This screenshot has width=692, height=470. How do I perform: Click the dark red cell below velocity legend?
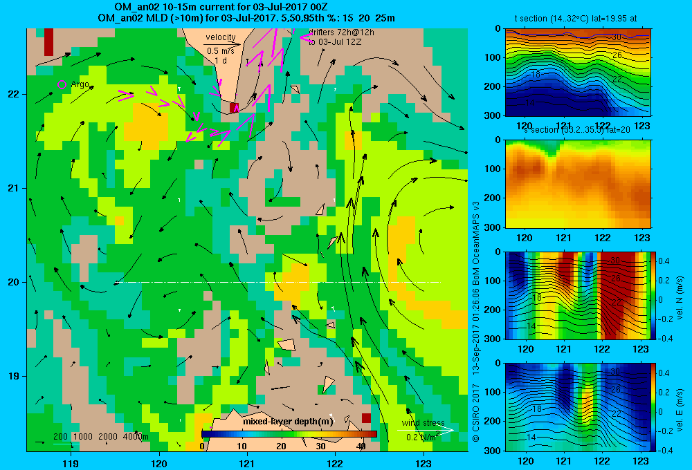coord(234,108)
